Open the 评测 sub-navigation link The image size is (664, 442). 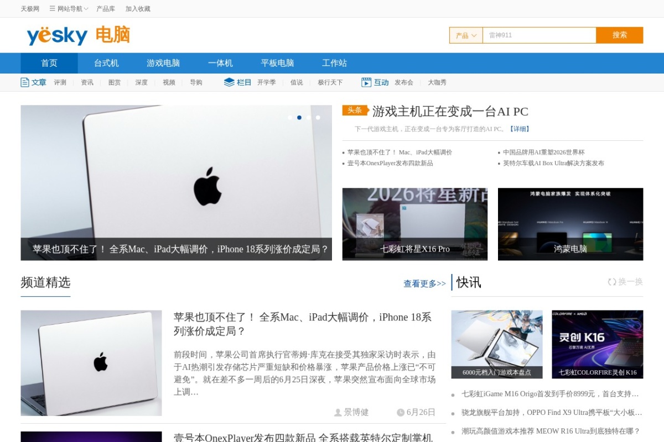click(60, 82)
